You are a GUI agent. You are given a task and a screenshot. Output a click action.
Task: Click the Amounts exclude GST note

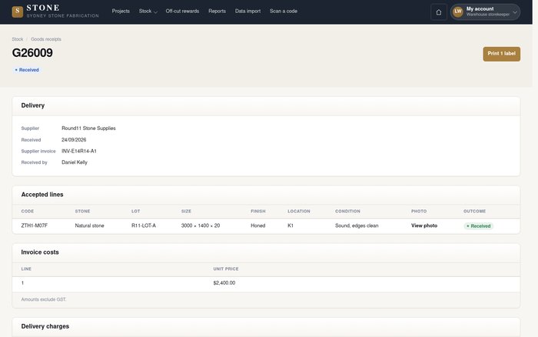(x=44, y=299)
